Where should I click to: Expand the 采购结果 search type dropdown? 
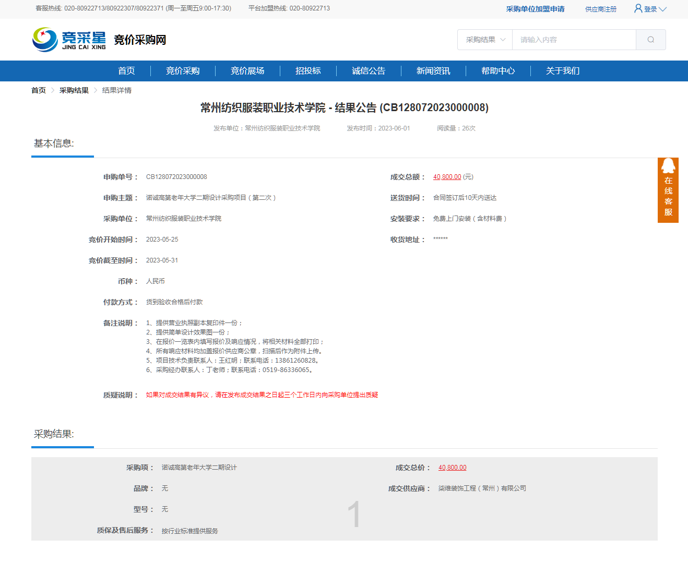click(485, 40)
